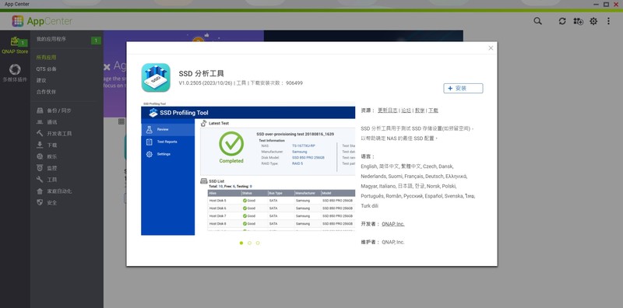Select the second screenshot carousel dot
623x308 pixels.
point(249,243)
